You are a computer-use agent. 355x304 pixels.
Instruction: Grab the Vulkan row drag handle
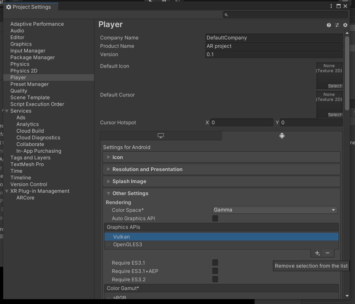pos(109,237)
